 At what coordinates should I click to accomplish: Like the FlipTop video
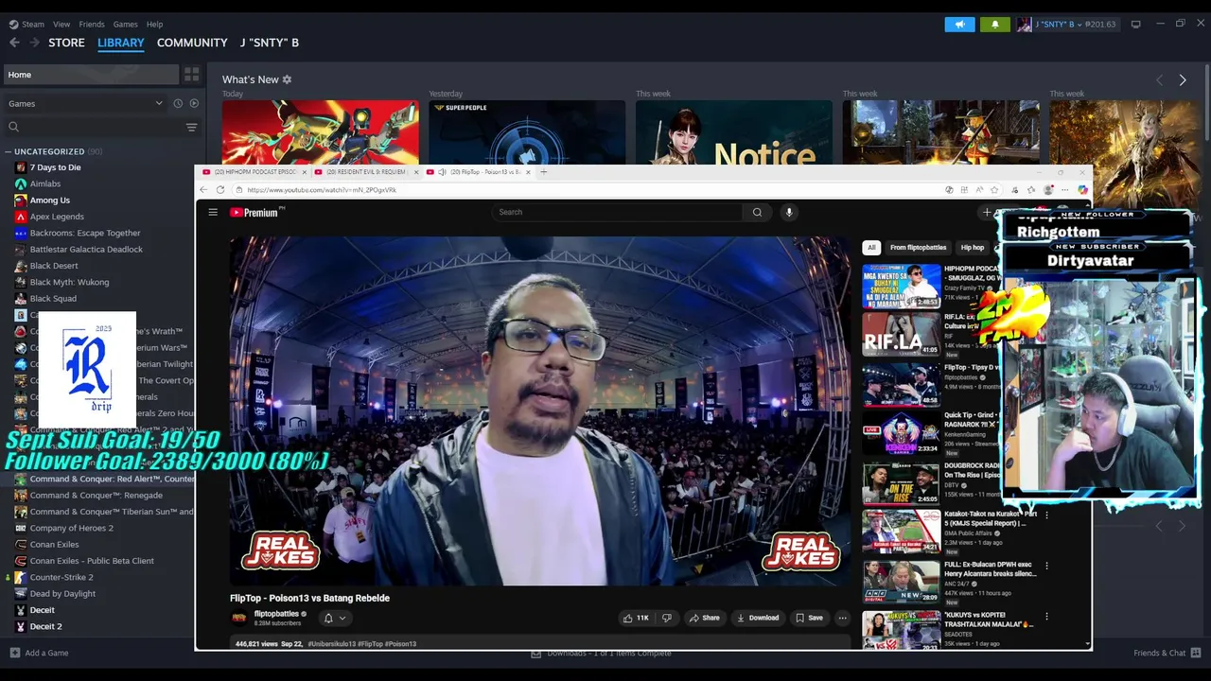coord(635,618)
